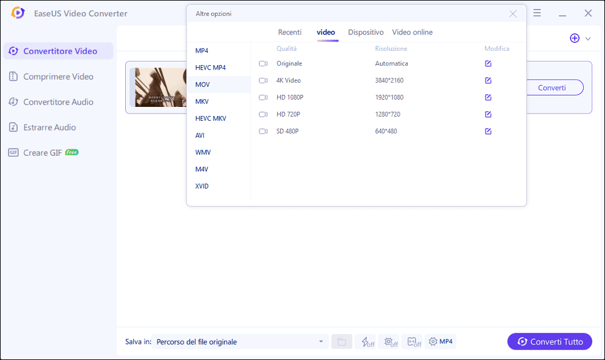Click the camera icon for HD 1080P
Image resolution: width=605 pixels, height=360 pixels.
tap(263, 97)
